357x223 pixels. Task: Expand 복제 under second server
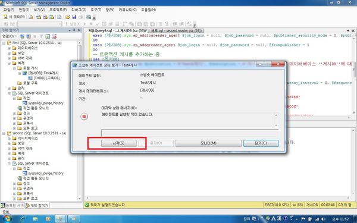pyautogui.click(x=9, y=153)
